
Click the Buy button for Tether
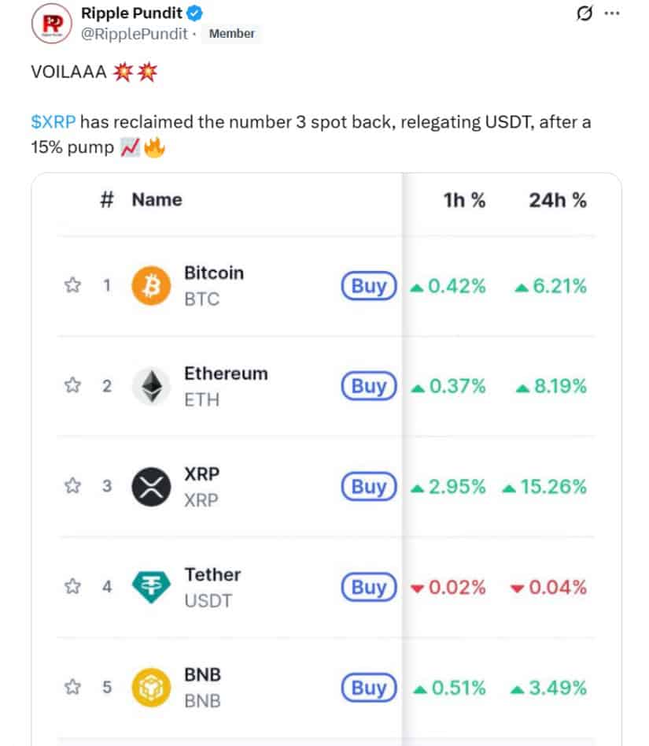click(369, 587)
